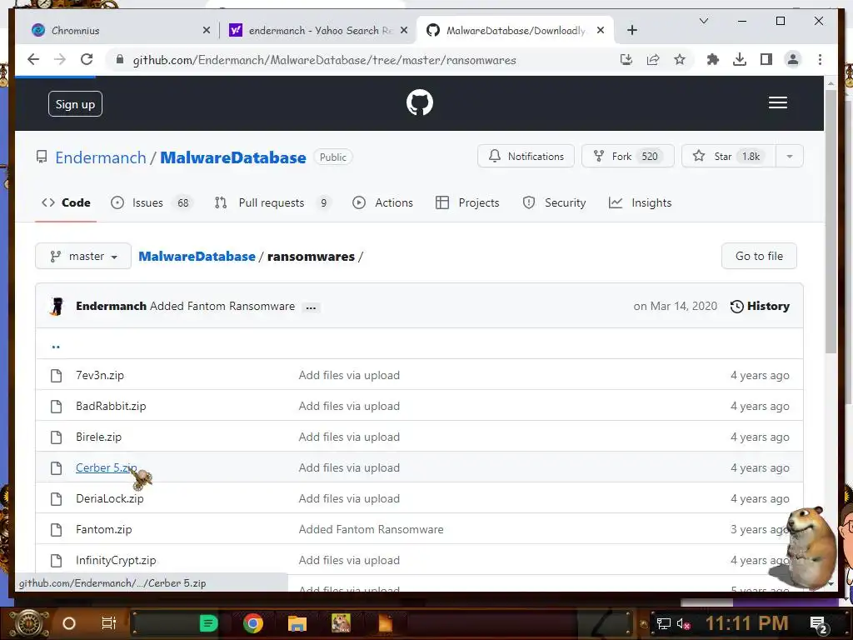Open the notification center icon
Screen dimensions: 853x640
(x=819, y=624)
